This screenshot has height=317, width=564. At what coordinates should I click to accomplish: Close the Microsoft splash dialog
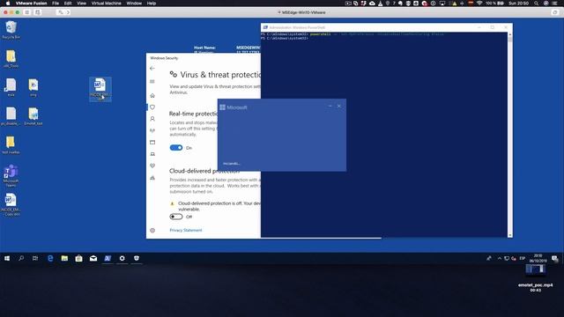tap(338, 106)
